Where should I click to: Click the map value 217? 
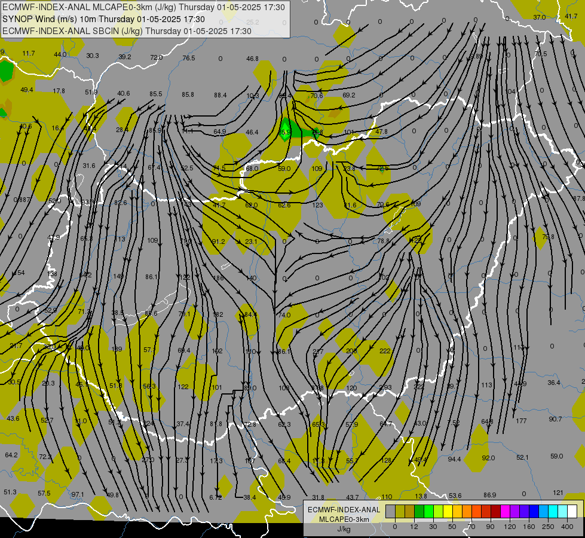[318, 351]
